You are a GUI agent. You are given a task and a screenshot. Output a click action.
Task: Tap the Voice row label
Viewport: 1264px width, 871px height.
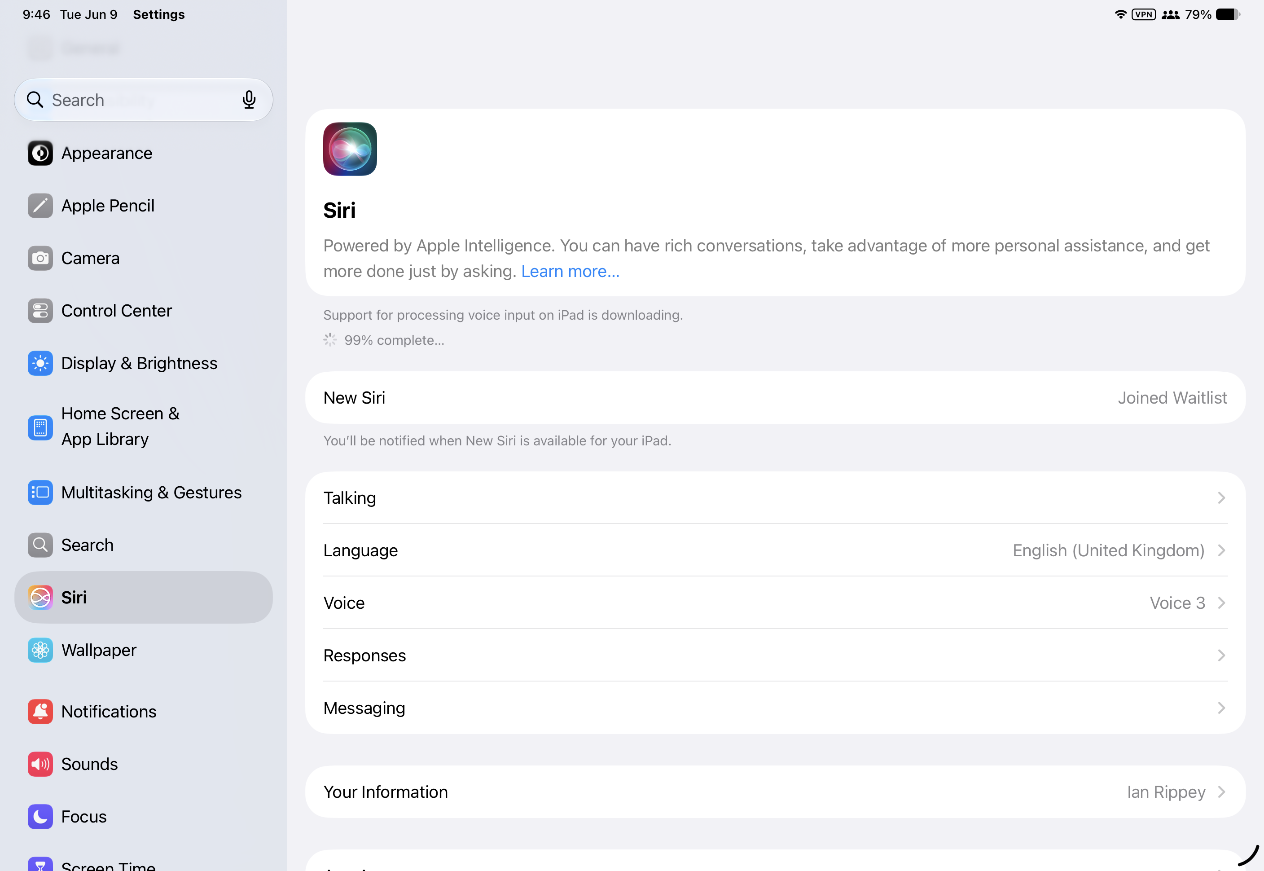pos(344,603)
